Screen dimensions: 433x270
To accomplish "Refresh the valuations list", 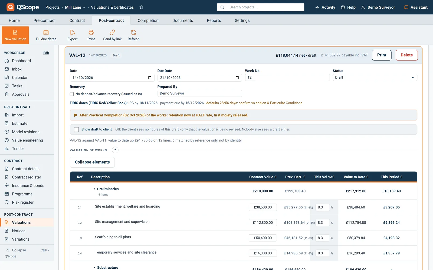I will tap(134, 35).
